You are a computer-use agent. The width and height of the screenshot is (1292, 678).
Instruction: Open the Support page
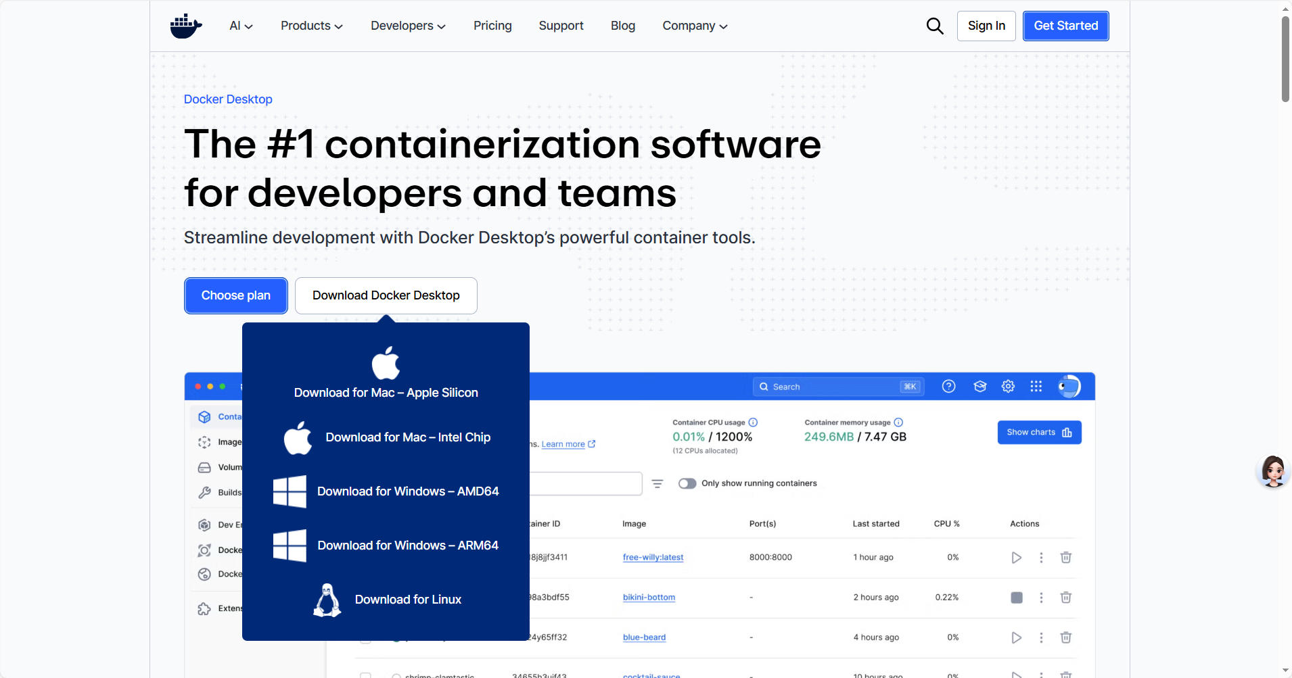(x=561, y=26)
